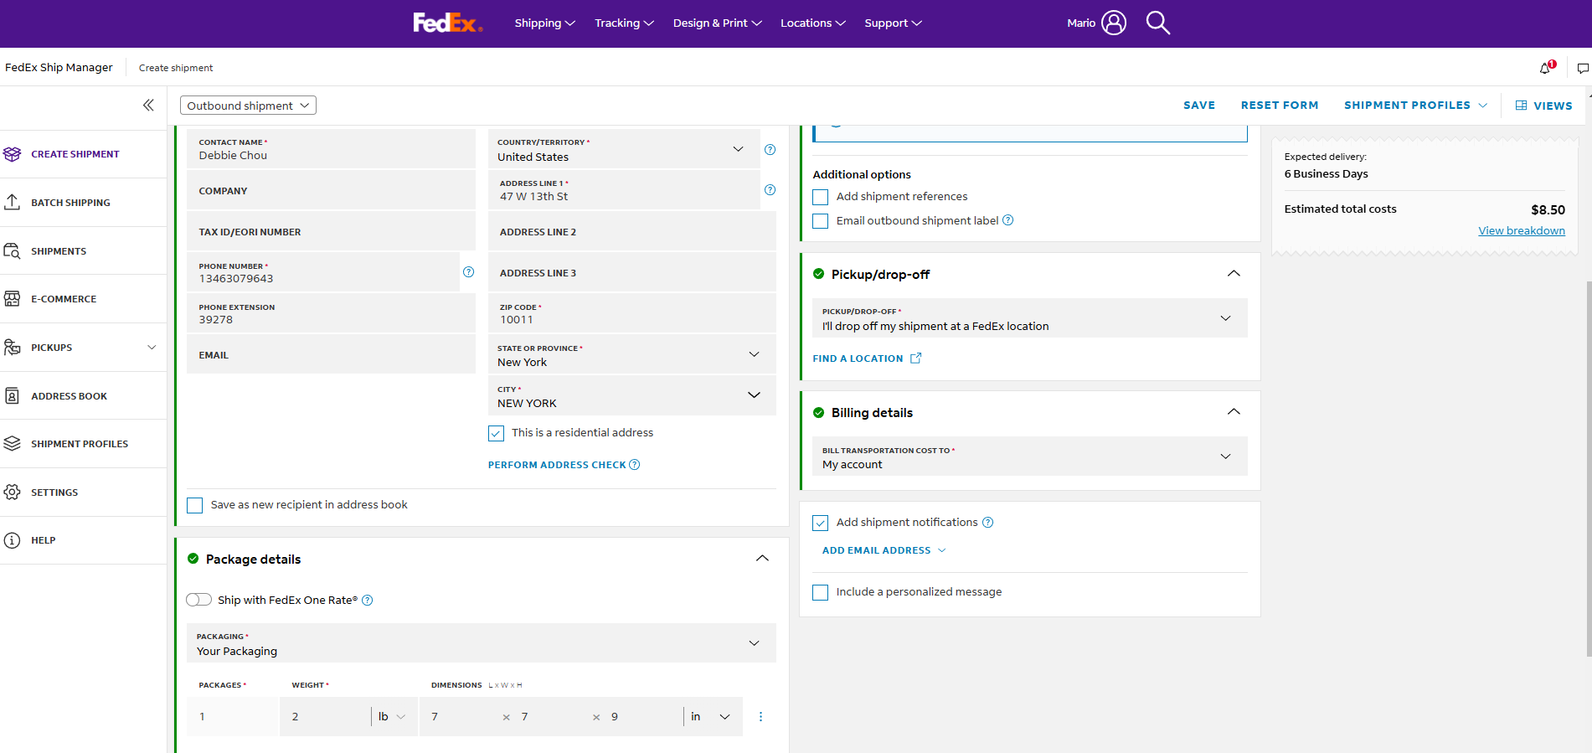Collapse the sidebar with double-arrow icon
This screenshot has width=1592, height=753.
[x=148, y=105]
